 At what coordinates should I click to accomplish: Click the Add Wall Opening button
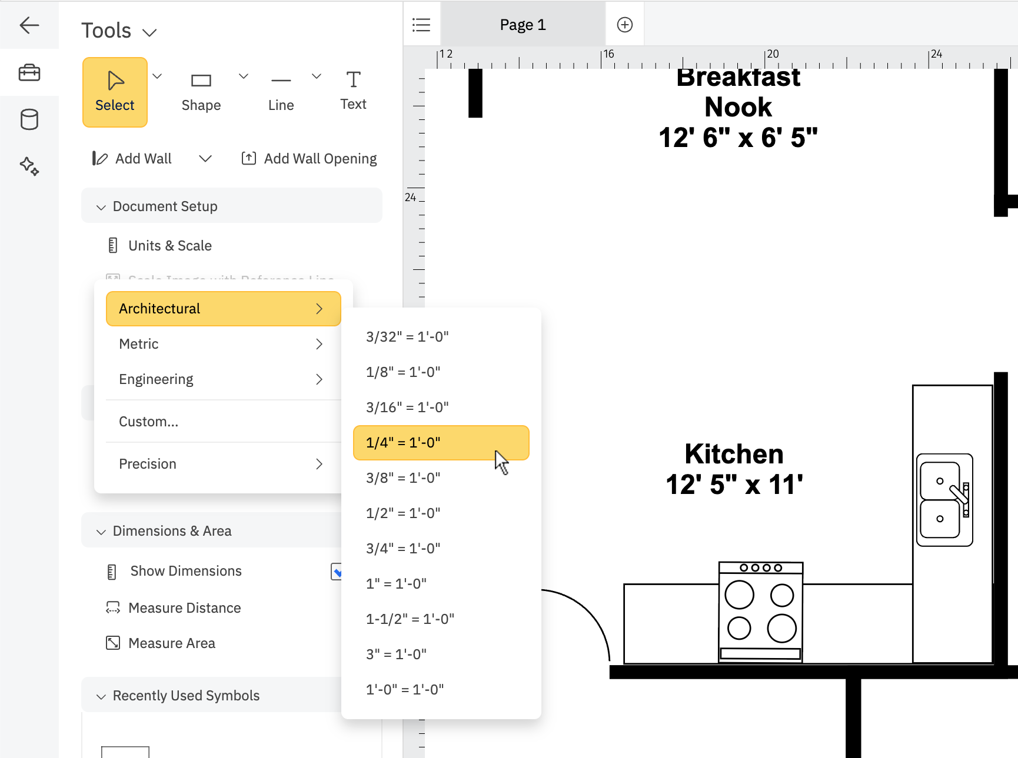pyautogui.click(x=308, y=158)
